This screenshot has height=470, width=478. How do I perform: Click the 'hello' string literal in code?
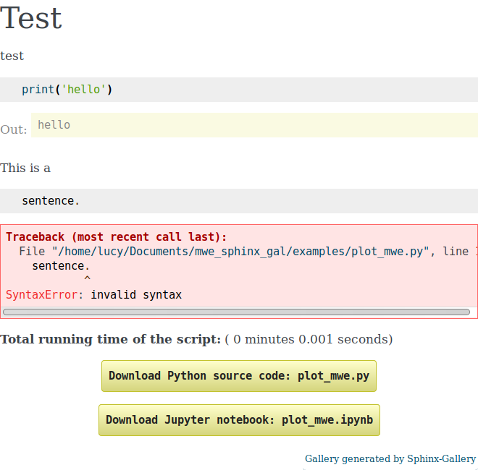coord(84,90)
